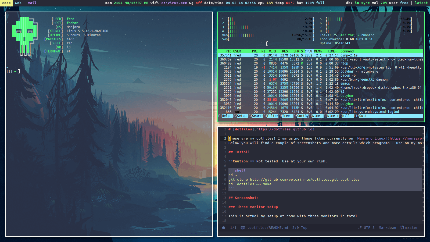The width and height of the screenshot is (430, 242).
Task: Sort htop by the VIRT column header
Action: pos(273,51)
